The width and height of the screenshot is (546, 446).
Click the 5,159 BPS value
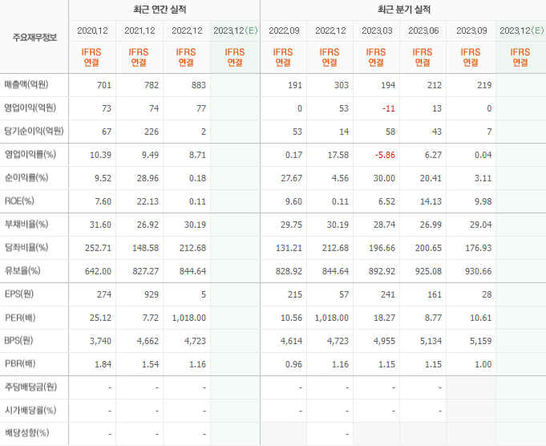tap(481, 341)
